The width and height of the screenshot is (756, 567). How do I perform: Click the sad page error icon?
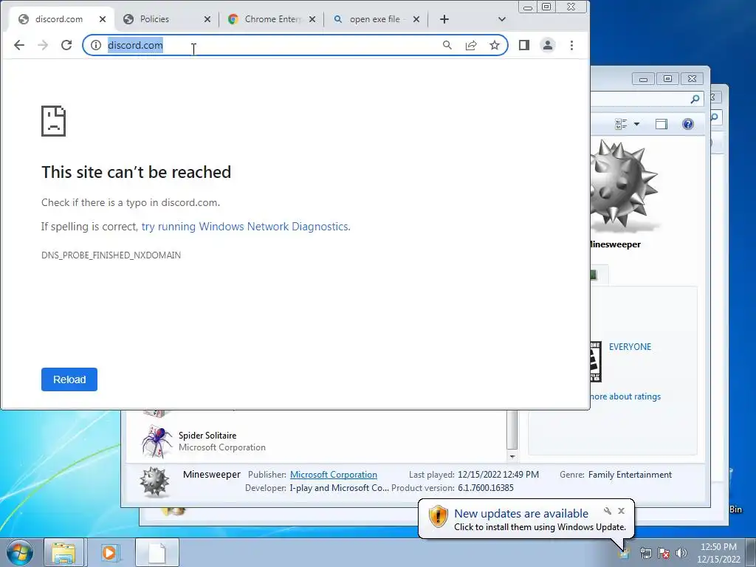(x=53, y=121)
